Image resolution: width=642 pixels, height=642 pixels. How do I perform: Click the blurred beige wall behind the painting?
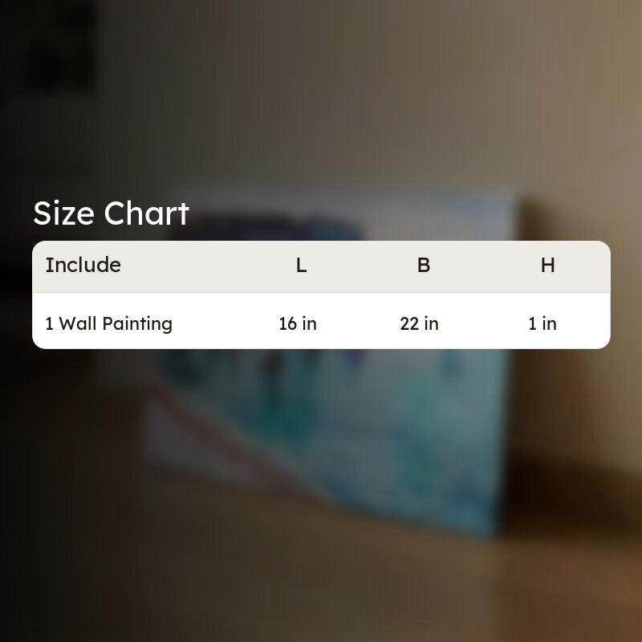[409, 103]
